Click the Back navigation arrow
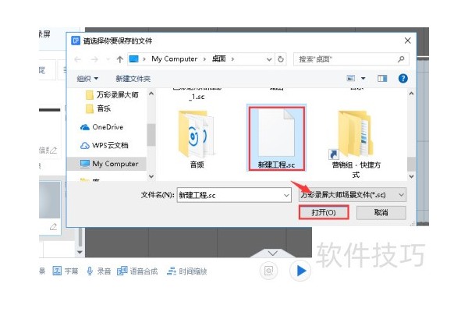 (77, 59)
